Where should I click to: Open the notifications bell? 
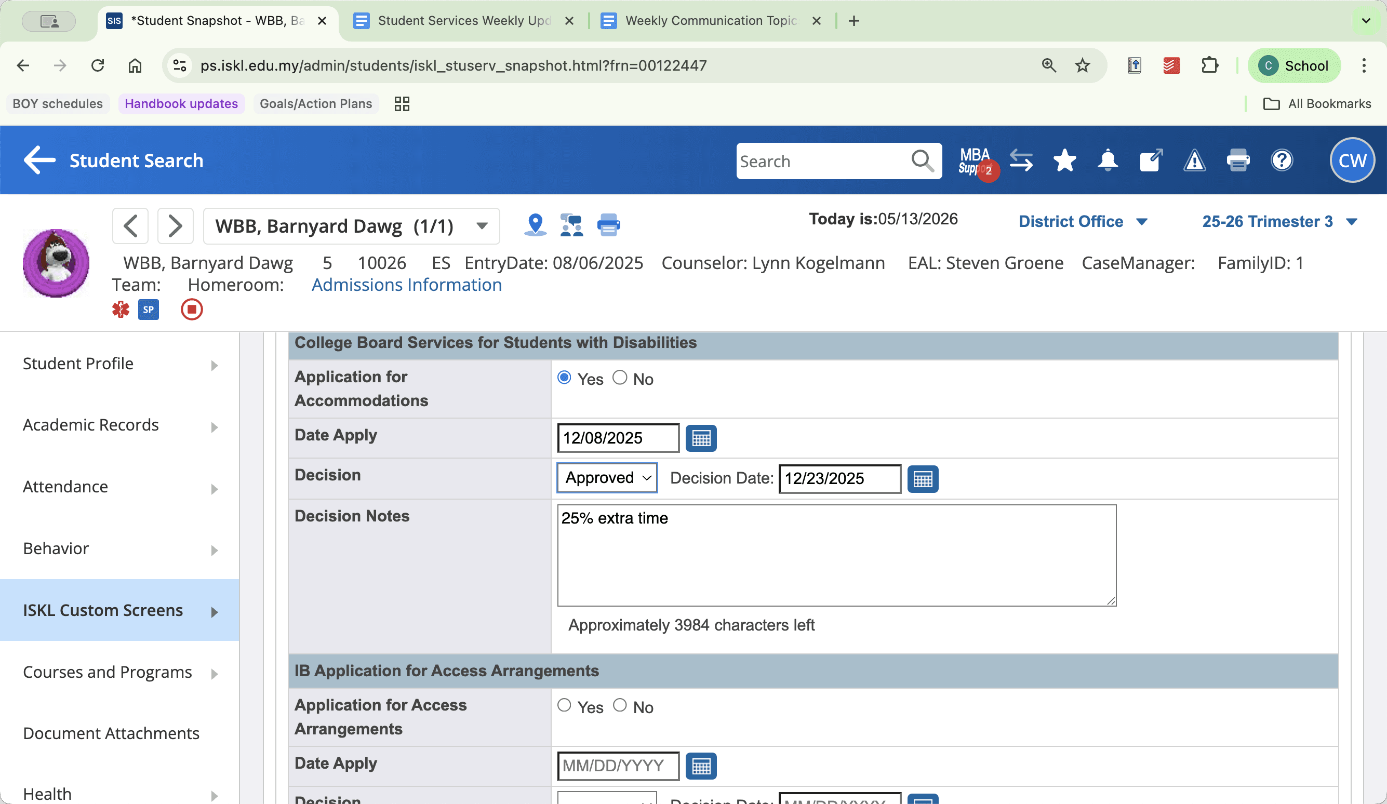(1108, 160)
